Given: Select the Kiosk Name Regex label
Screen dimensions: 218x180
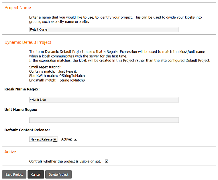Looking at the screenshot, I should 22,89.
